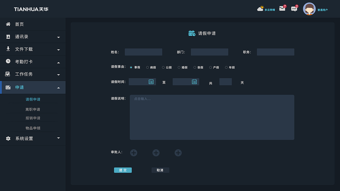Submit the form with the 提交 button

coord(123,170)
